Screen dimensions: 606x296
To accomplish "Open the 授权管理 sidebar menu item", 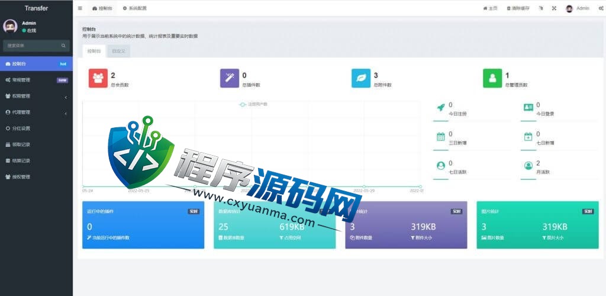I will 36,177.
